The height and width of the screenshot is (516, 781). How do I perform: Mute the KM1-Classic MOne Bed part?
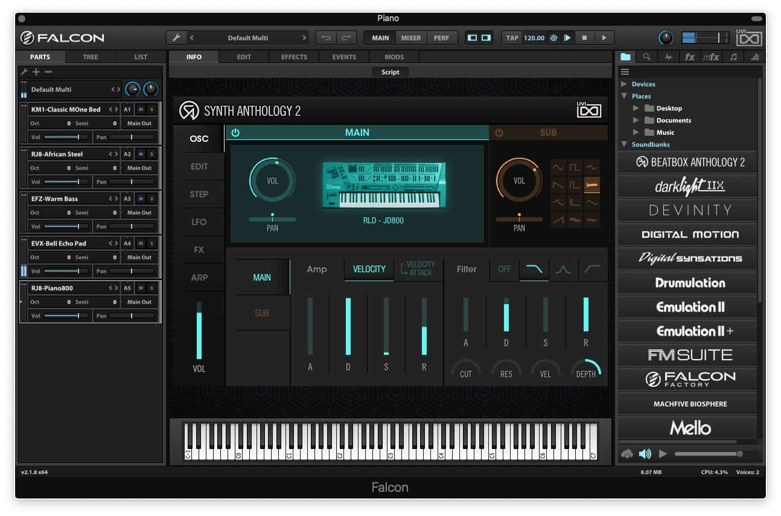(141, 109)
